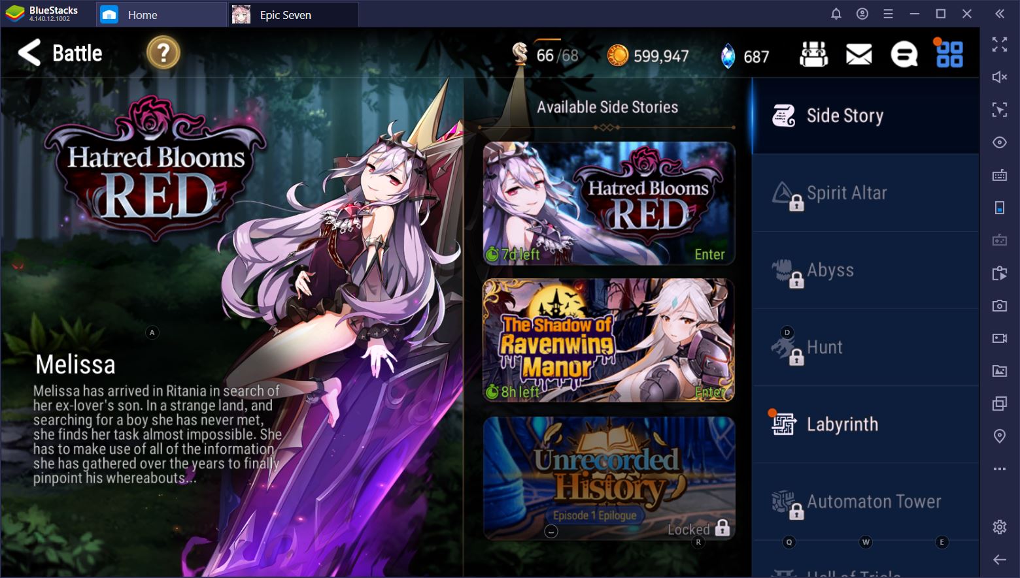The height and width of the screenshot is (578, 1020).
Task: Toggle the eco mode eye icon
Action: (1000, 142)
